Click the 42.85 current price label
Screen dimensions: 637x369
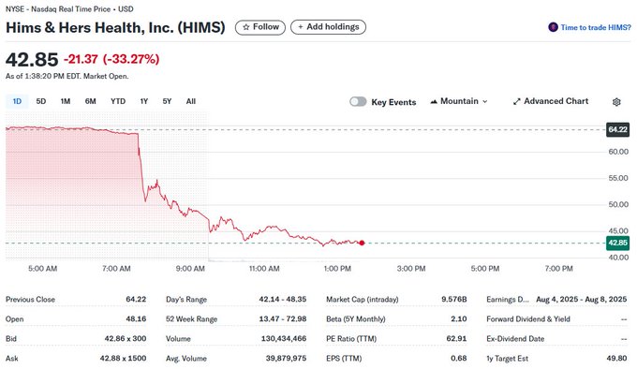(617, 243)
